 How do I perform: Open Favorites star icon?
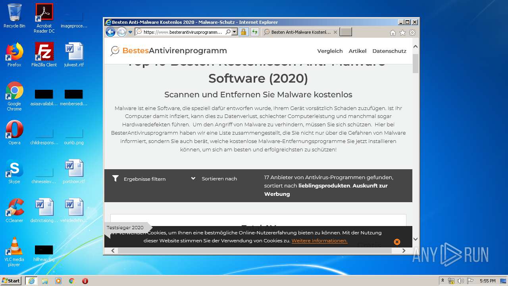point(402,33)
